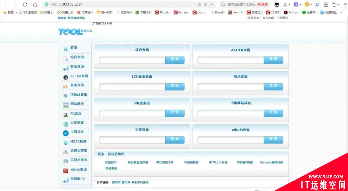Expand the arrow beside the undo icon
348x191 pixels.
pos(338,5)
